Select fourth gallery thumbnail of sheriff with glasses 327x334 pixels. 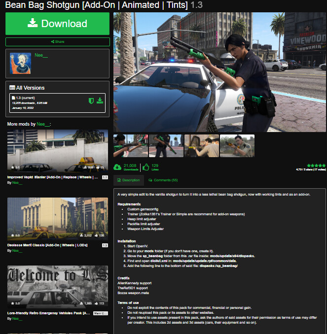(x=237, y=146)
